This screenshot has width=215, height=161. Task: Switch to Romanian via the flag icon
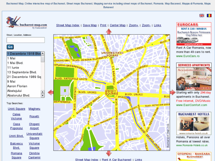[x=209, y=15]
